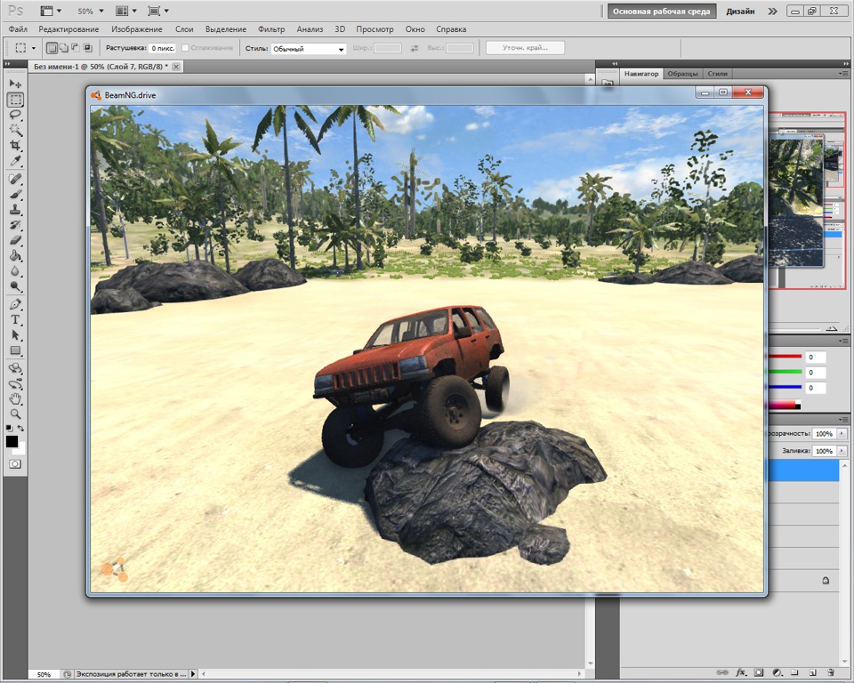
Task: Select the Blur tool
Action: 15,270
